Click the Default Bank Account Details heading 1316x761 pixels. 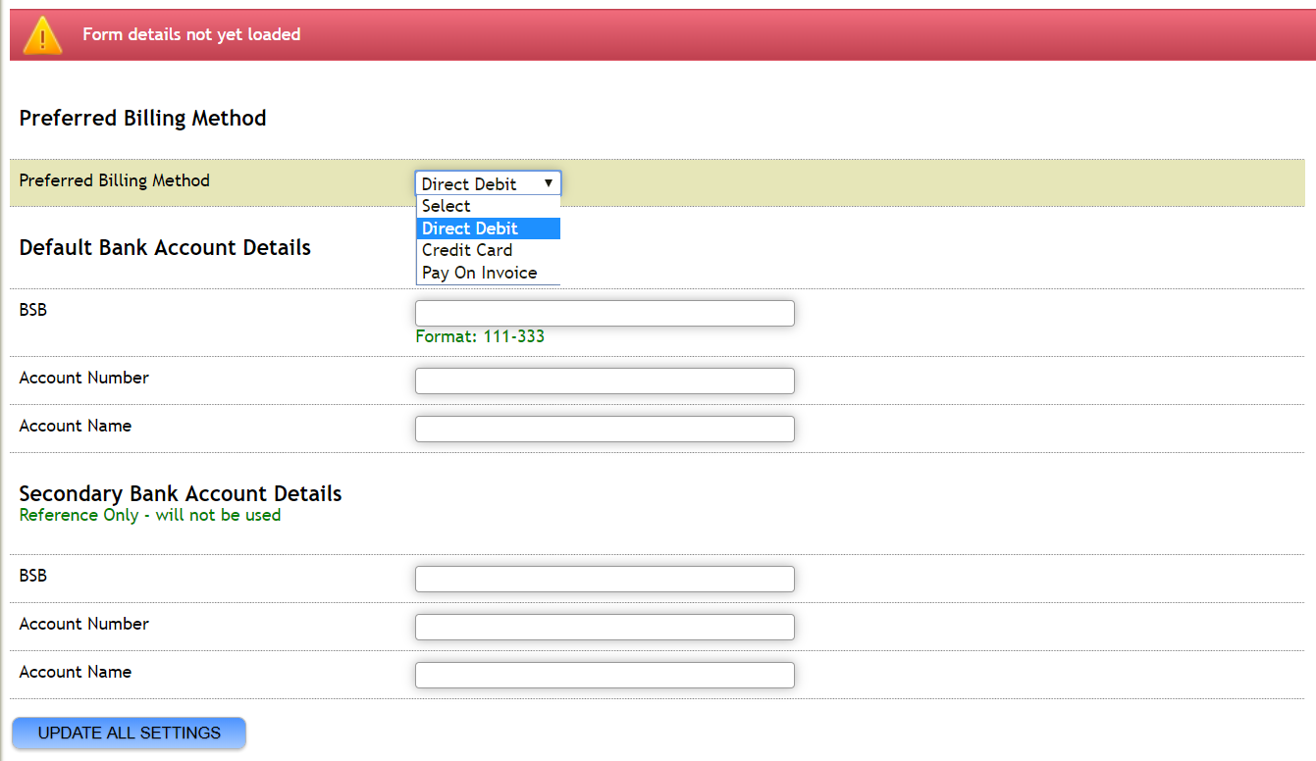point(165,247)
